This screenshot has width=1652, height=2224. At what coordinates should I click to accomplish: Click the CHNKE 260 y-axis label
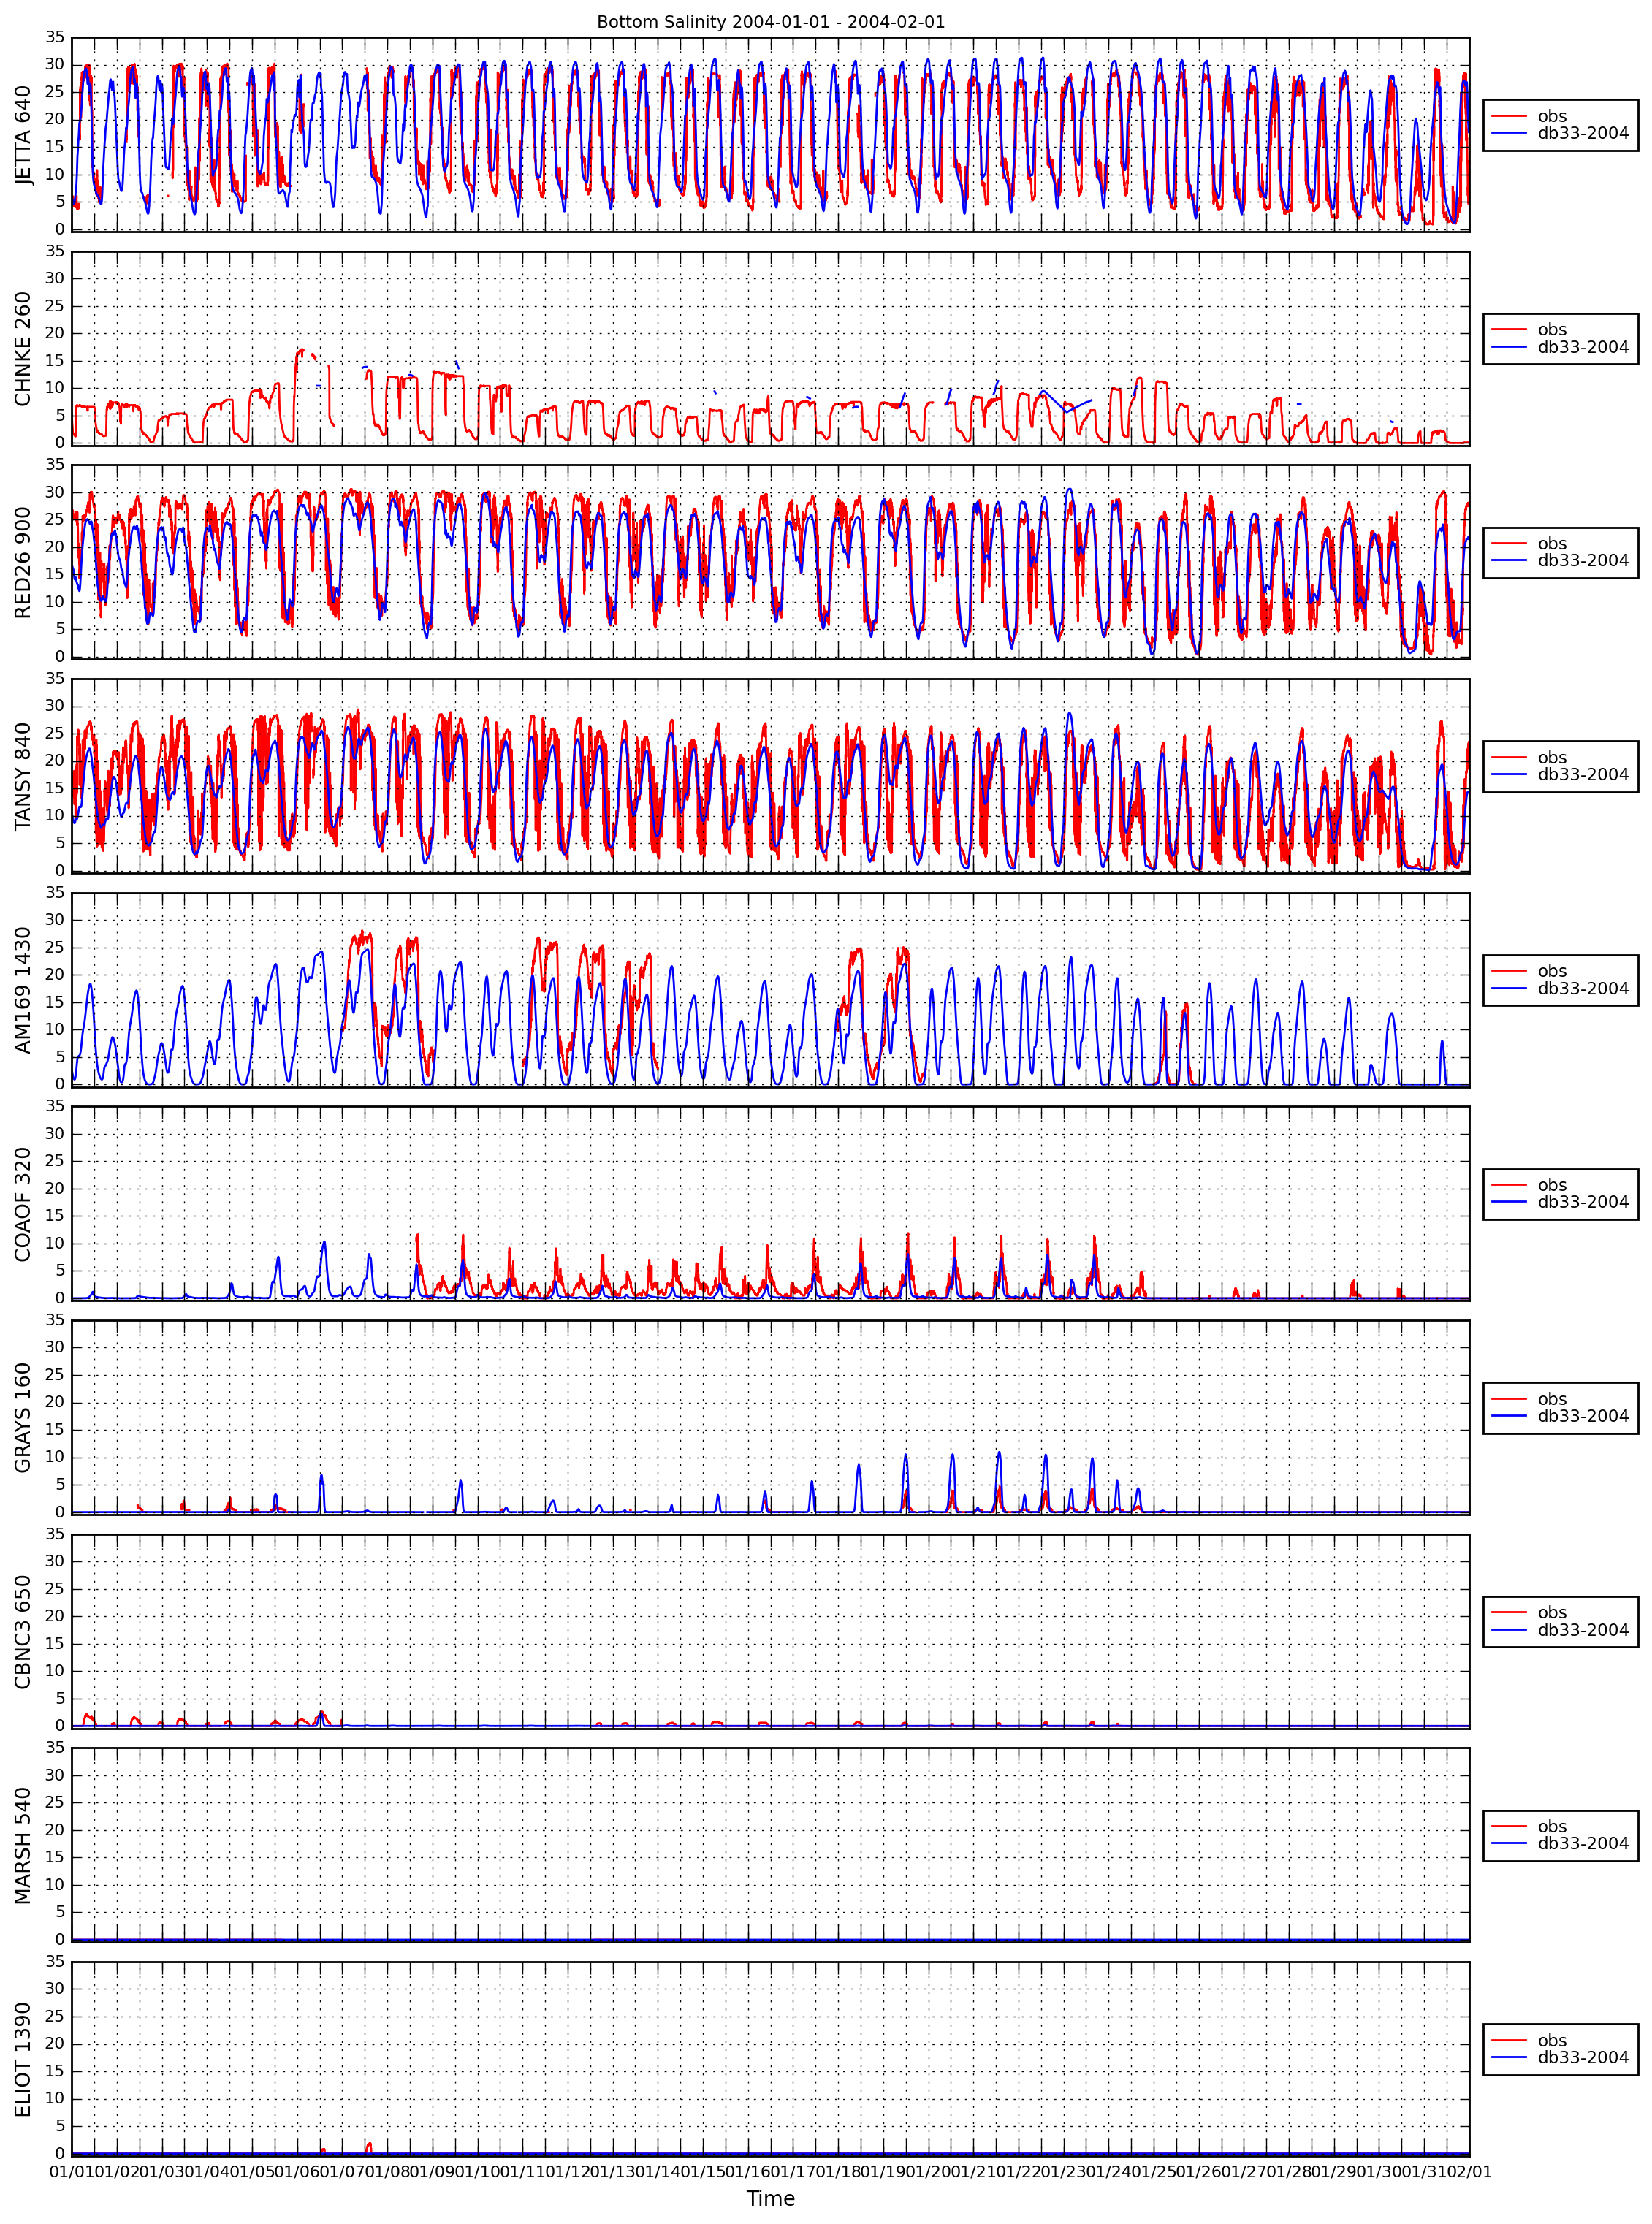pos(23,349)
